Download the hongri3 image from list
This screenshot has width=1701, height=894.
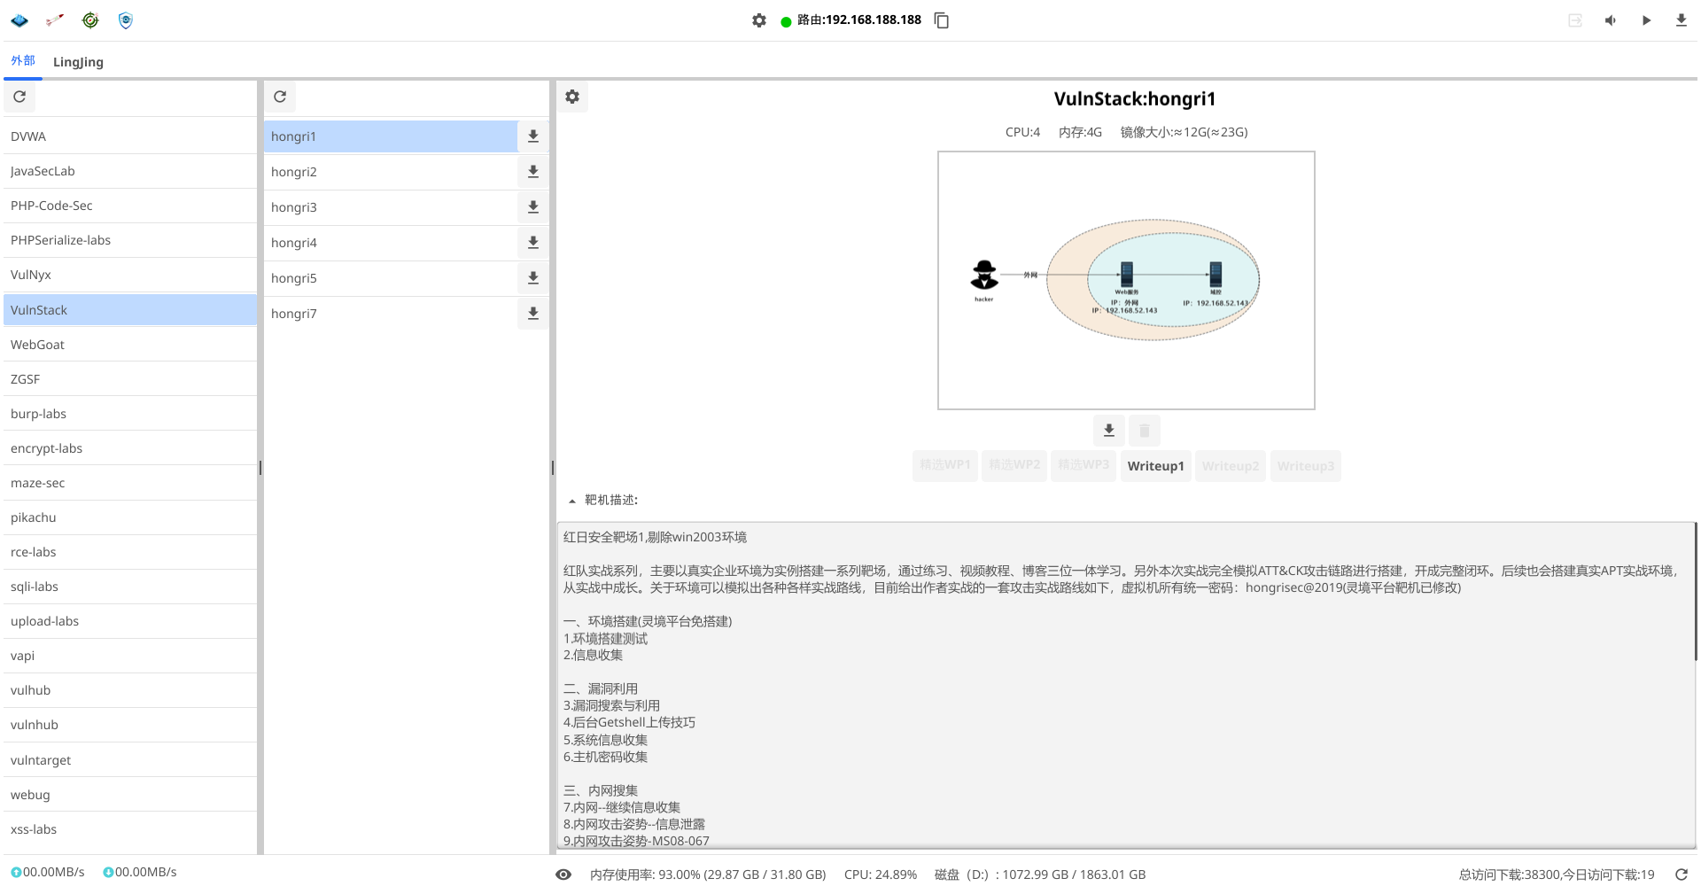click(533, 207)
